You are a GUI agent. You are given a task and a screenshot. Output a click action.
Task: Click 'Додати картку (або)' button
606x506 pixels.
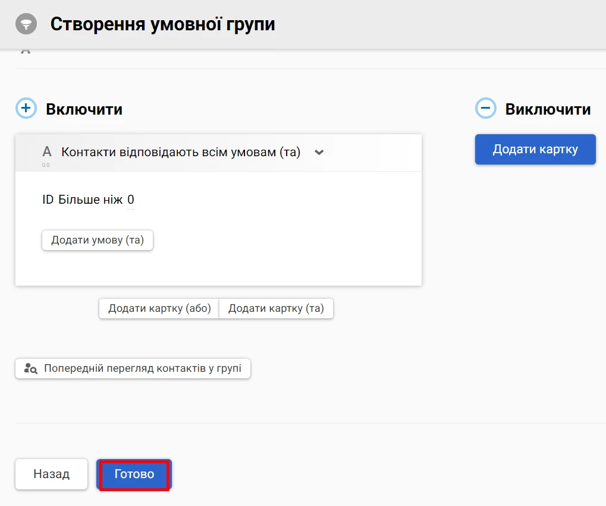tap(159, 308)
